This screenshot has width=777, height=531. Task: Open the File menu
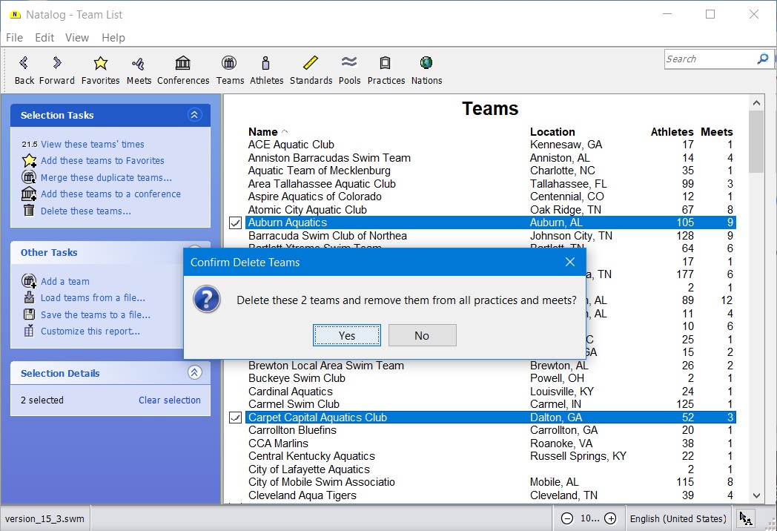pyautogui.click(x=14, y=38)
